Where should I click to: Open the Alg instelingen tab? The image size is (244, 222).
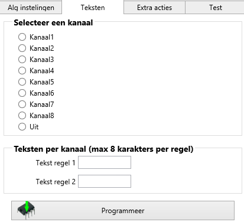(31, 8)
